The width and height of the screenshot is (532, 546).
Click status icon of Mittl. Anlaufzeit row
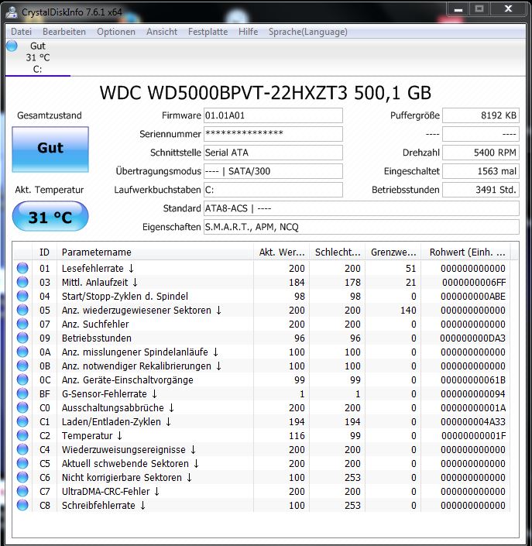pyautogui.click(x=22, y=282)
